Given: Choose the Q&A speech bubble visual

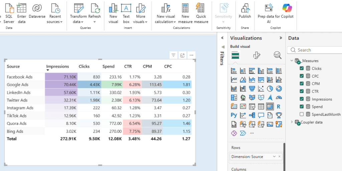Looking at the screenshot, I should [x=261, y=115].
